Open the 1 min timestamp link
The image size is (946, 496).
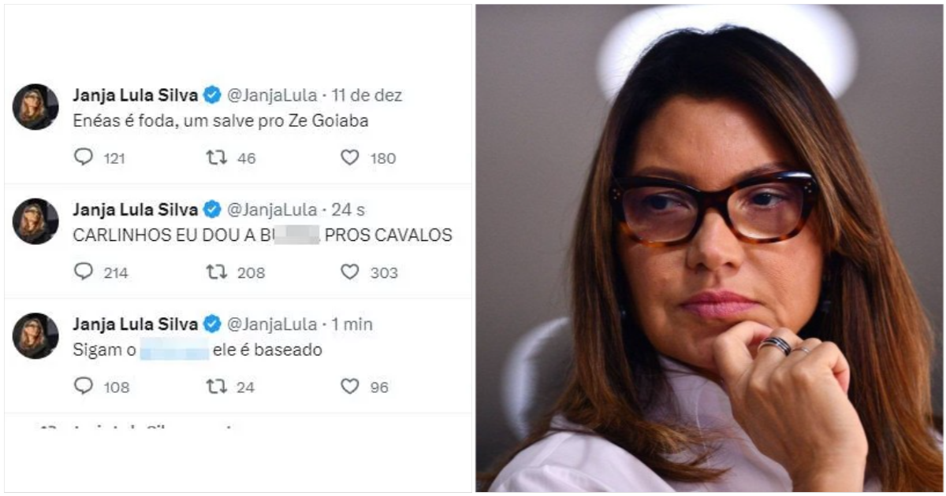(x=352, y=324)
